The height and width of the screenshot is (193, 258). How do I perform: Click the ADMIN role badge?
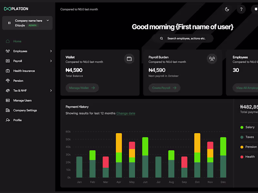click(x=33, y=25)
